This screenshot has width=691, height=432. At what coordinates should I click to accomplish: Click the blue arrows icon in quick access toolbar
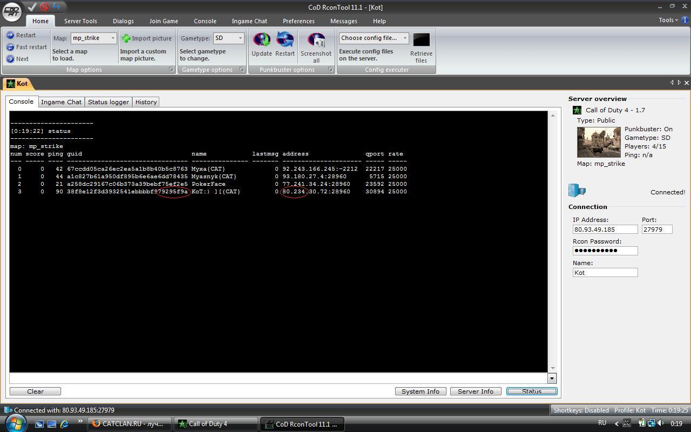click(x=56, y=7)
